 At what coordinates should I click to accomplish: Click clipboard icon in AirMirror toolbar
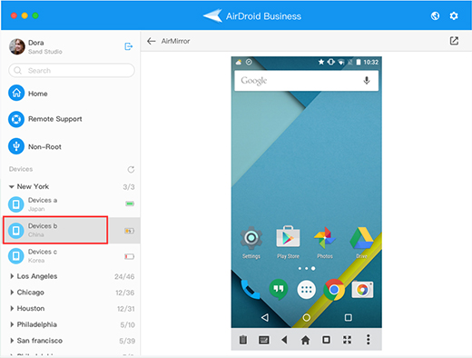(243, 340)
